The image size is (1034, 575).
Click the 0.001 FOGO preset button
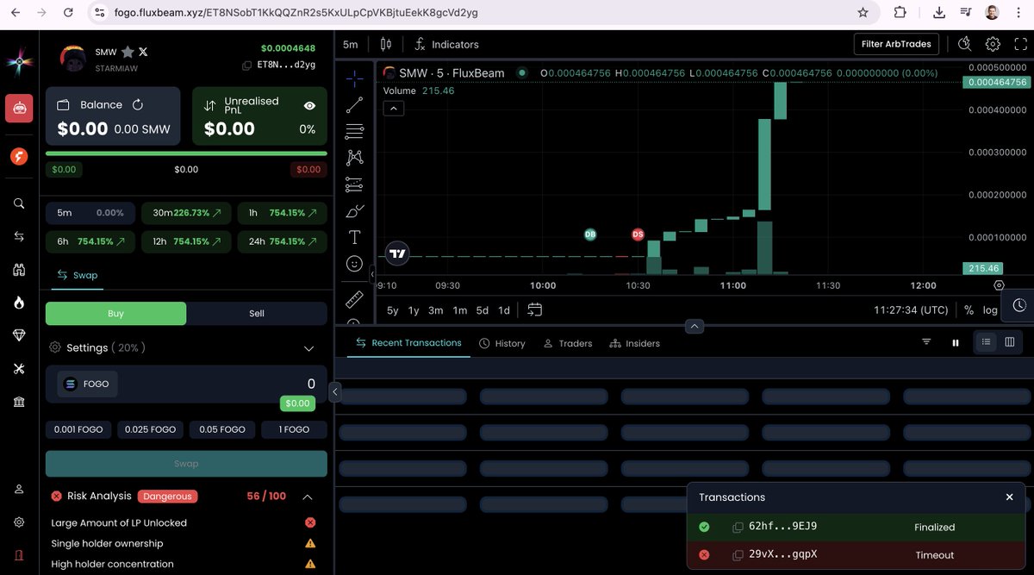pos(78,429)
